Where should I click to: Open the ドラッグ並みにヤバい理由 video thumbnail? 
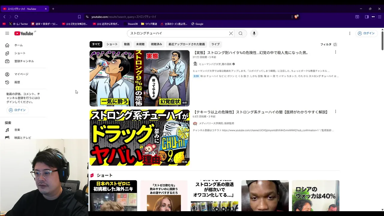(139, 137)
